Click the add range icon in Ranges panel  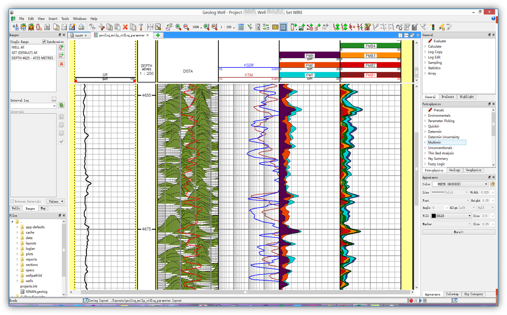tap(61, 47)
